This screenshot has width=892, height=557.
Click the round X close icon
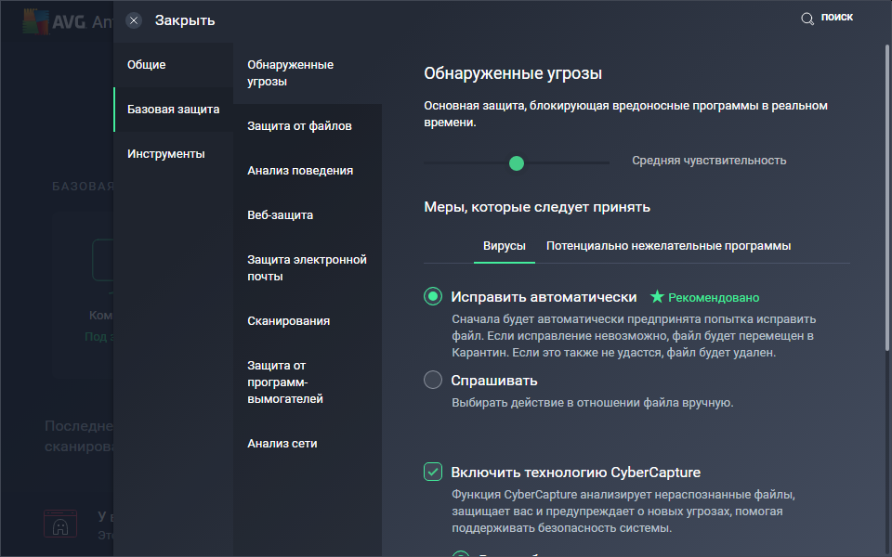pos(134,20)
